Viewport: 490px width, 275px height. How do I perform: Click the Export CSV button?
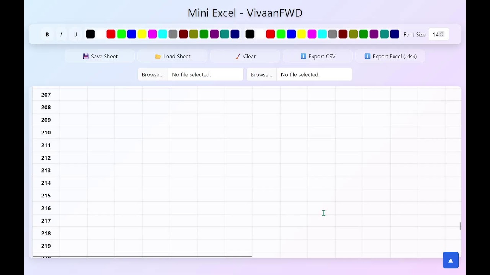(318, 56)
